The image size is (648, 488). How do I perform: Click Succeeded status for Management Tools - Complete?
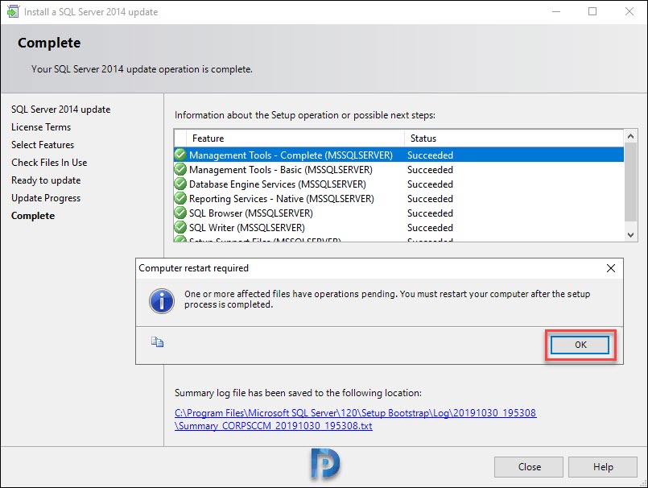pos(430,155)
